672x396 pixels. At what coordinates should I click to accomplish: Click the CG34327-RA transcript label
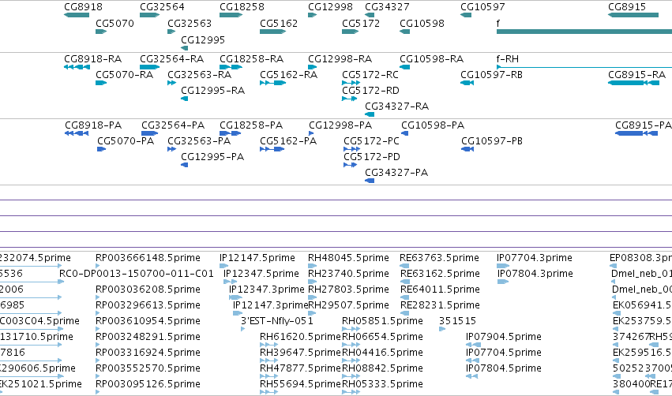tap(396, 106)
